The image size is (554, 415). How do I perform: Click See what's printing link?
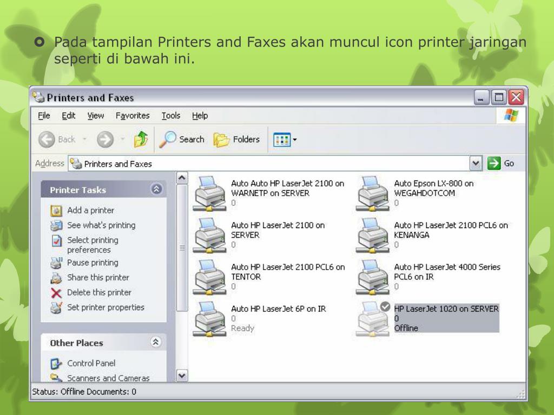click(x=101, y=225)
